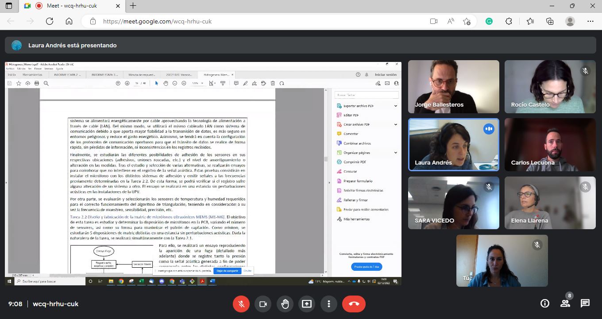The height and width of the screenshot is (319, 602).
Task: Select the Meet wcq-hrhu-cuk tab
Action: [73, 6]
